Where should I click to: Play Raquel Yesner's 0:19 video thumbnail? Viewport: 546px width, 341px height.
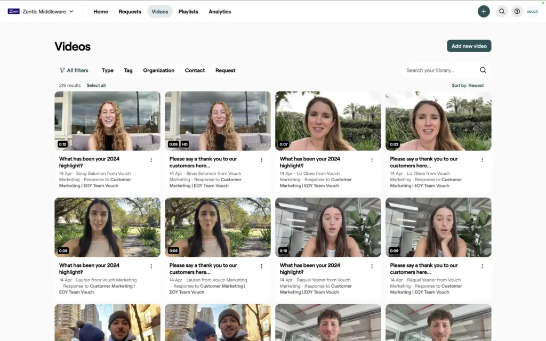coord(328,228)
